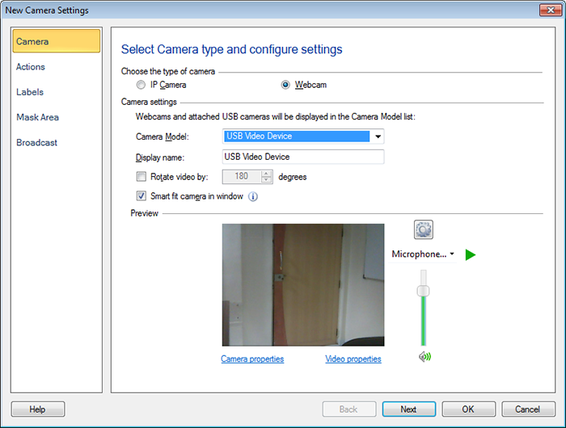This screenshot has width=566, height=428.
Task: Switch to the Actions section
Action: click(31, 67)
